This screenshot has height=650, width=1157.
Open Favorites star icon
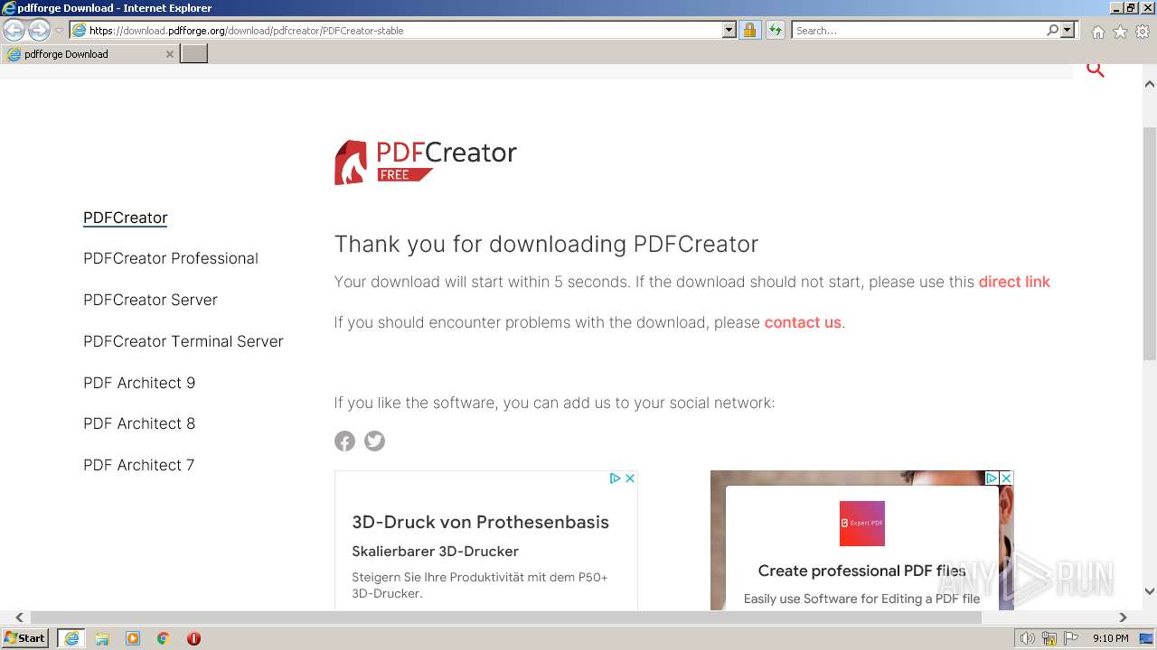click(1120, 32)
